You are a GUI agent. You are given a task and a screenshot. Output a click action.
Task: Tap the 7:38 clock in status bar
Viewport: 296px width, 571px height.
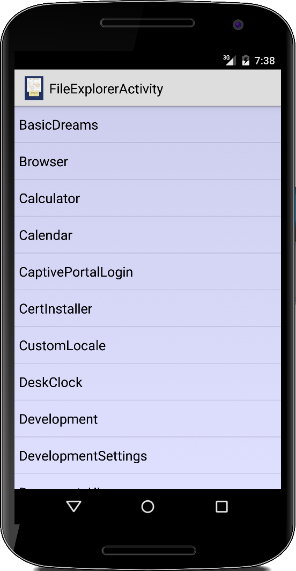[x=265, y=61]
